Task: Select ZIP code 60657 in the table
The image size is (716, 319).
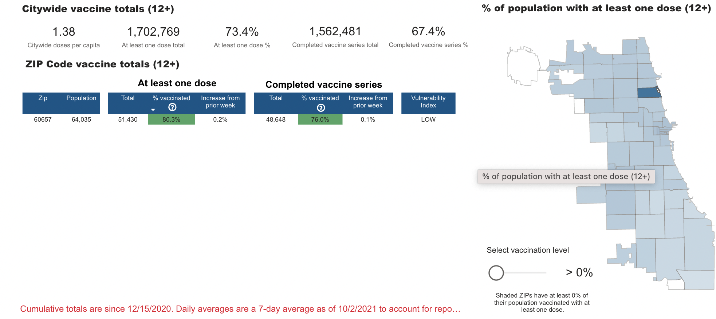Action: 43,119
